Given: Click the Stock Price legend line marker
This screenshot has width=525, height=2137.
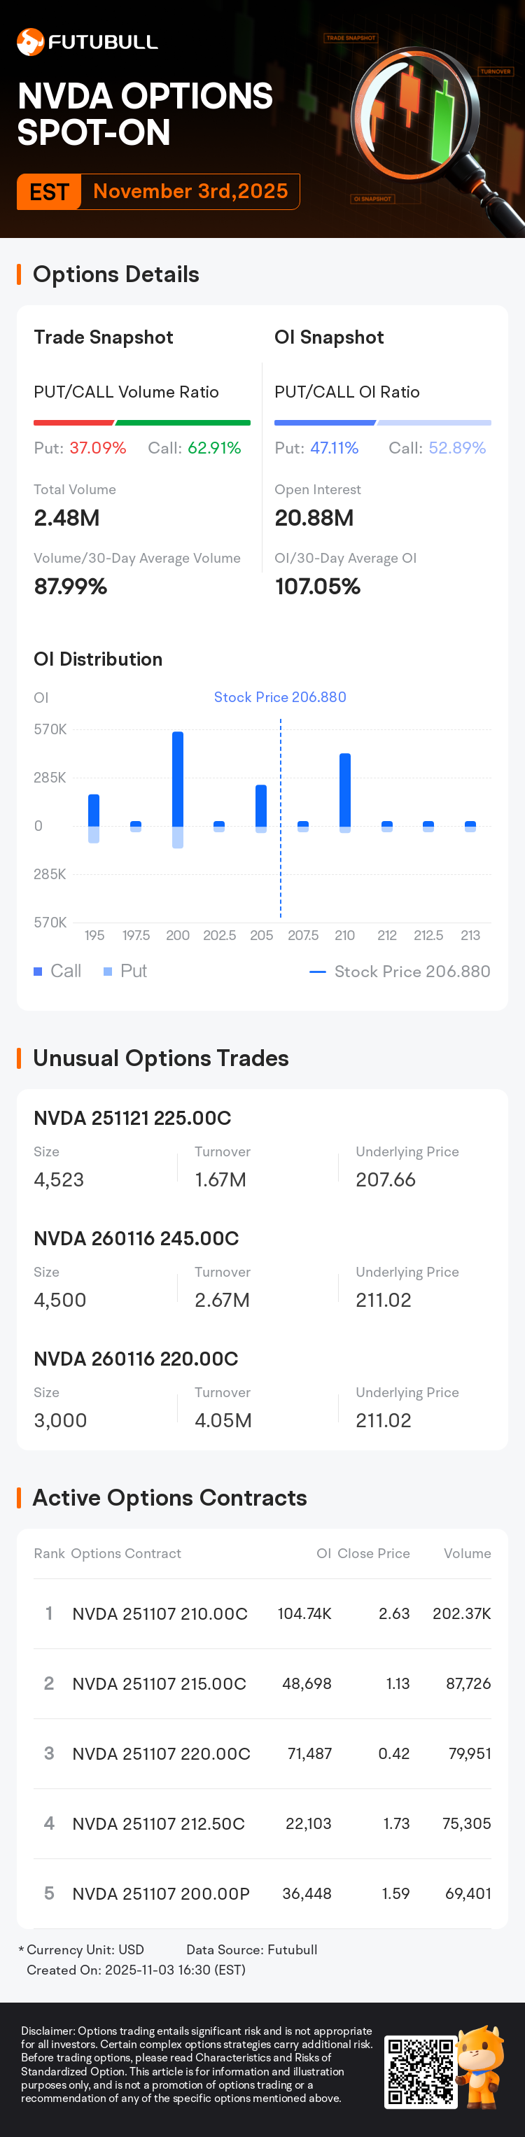Looking at the screenshot, I should pyautogui.click(x=317, y=972).
